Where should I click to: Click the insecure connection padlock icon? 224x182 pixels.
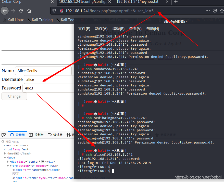click(x=61, y=11)
